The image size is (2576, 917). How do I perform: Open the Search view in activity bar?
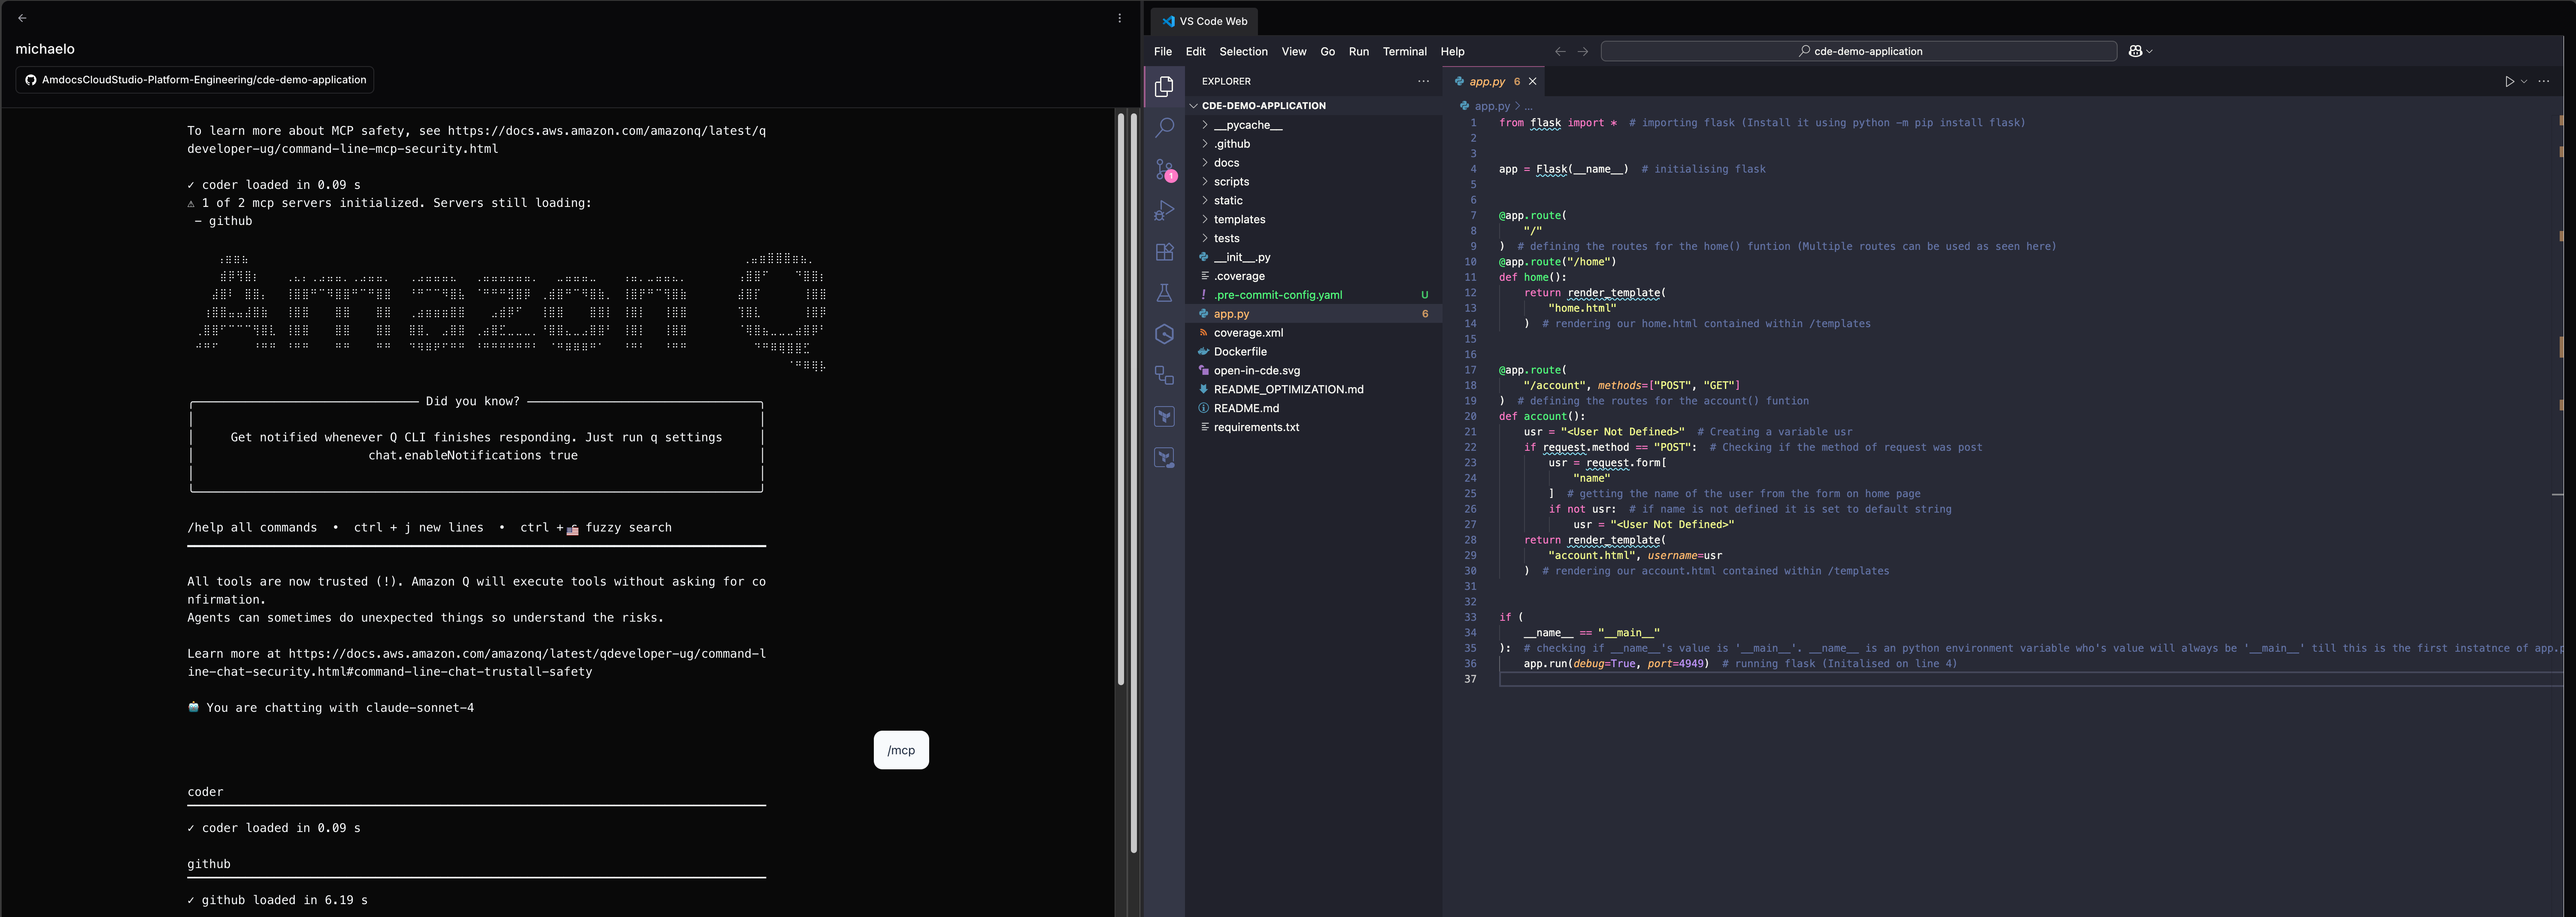(1164, 128)
